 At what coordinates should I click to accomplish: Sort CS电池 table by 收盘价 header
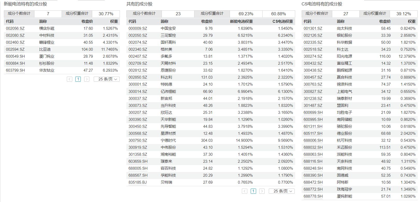pyautogui.click(x=385, y=21)
